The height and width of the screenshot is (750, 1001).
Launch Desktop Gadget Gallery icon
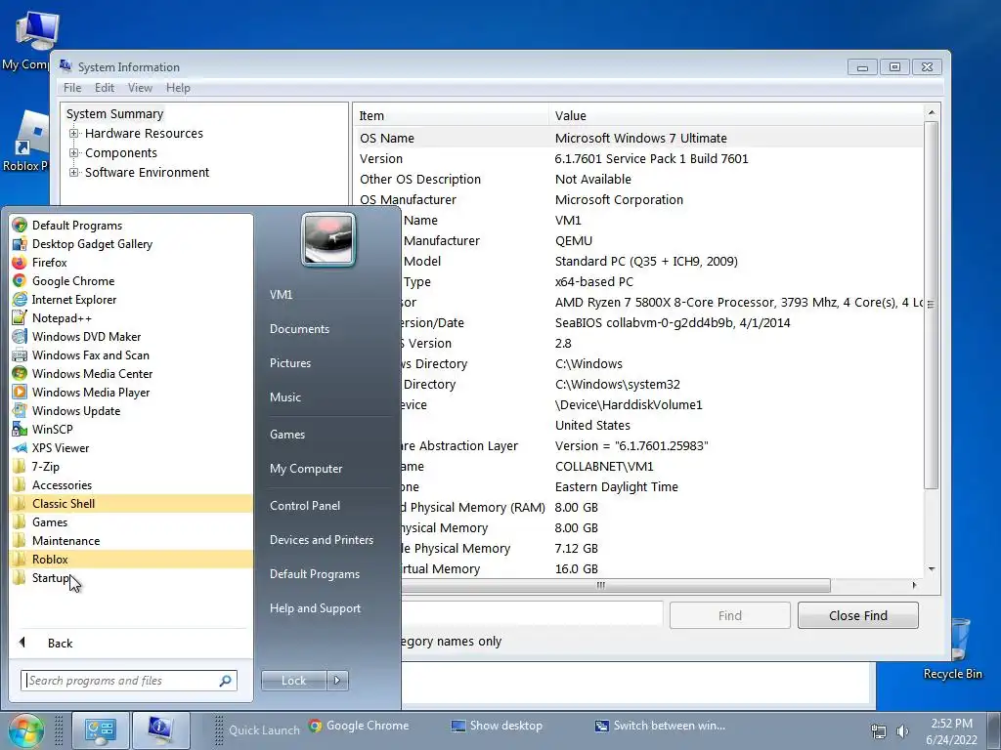click(20, 243)
